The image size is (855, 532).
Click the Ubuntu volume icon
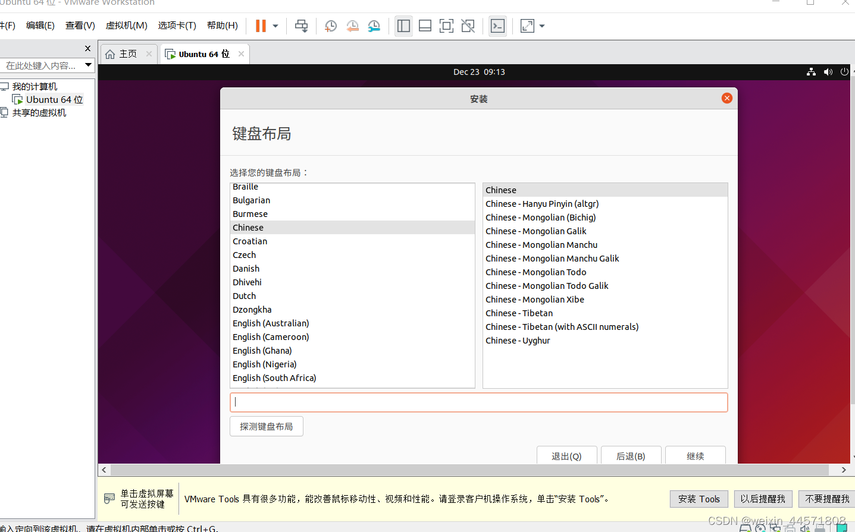(828, 72)
